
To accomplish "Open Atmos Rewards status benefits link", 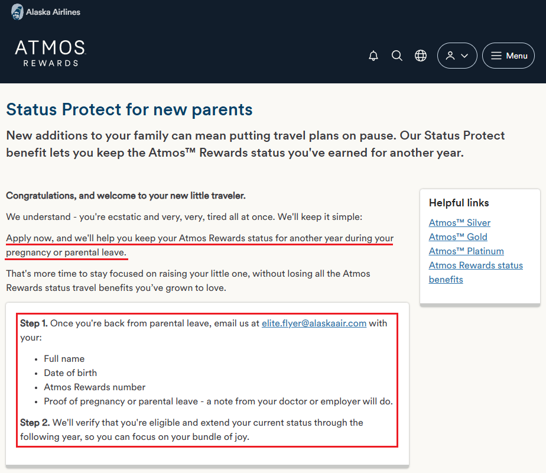I will click(476, 265).
